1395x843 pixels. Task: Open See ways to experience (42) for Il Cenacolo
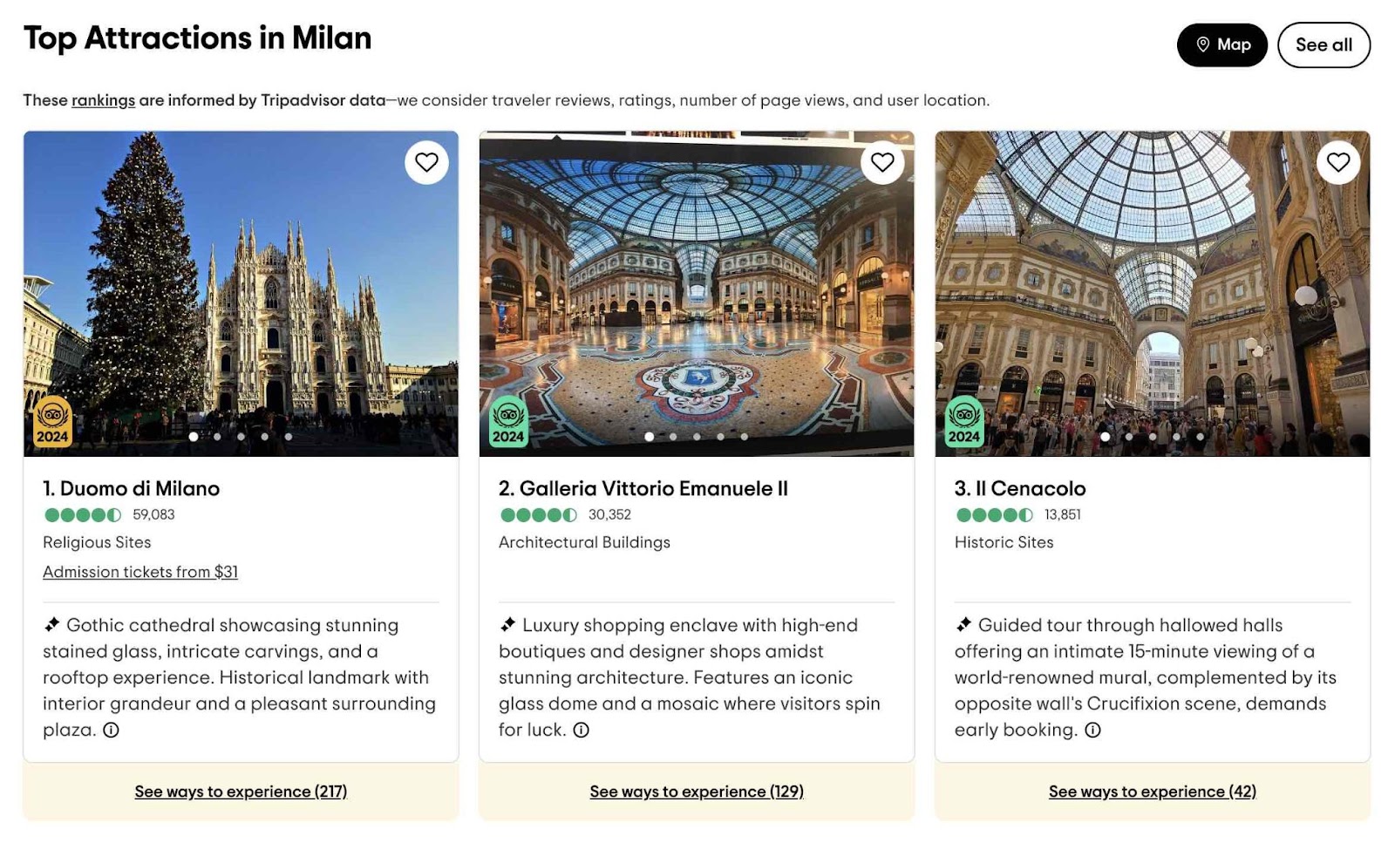click(1152, 792)
